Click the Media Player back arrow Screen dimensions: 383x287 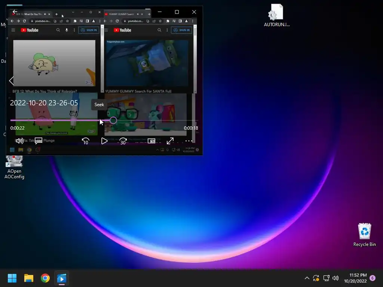15,12
